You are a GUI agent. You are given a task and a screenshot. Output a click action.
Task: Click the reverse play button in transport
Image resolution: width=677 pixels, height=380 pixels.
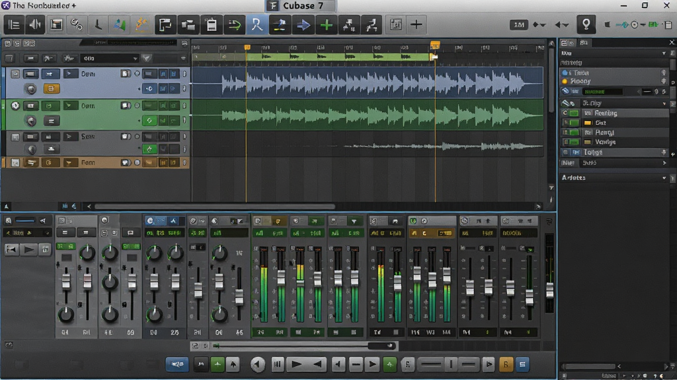[x=318, y=364]
